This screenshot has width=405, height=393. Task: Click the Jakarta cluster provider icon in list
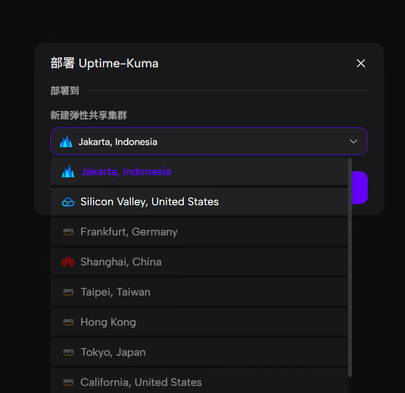(68, 171)
